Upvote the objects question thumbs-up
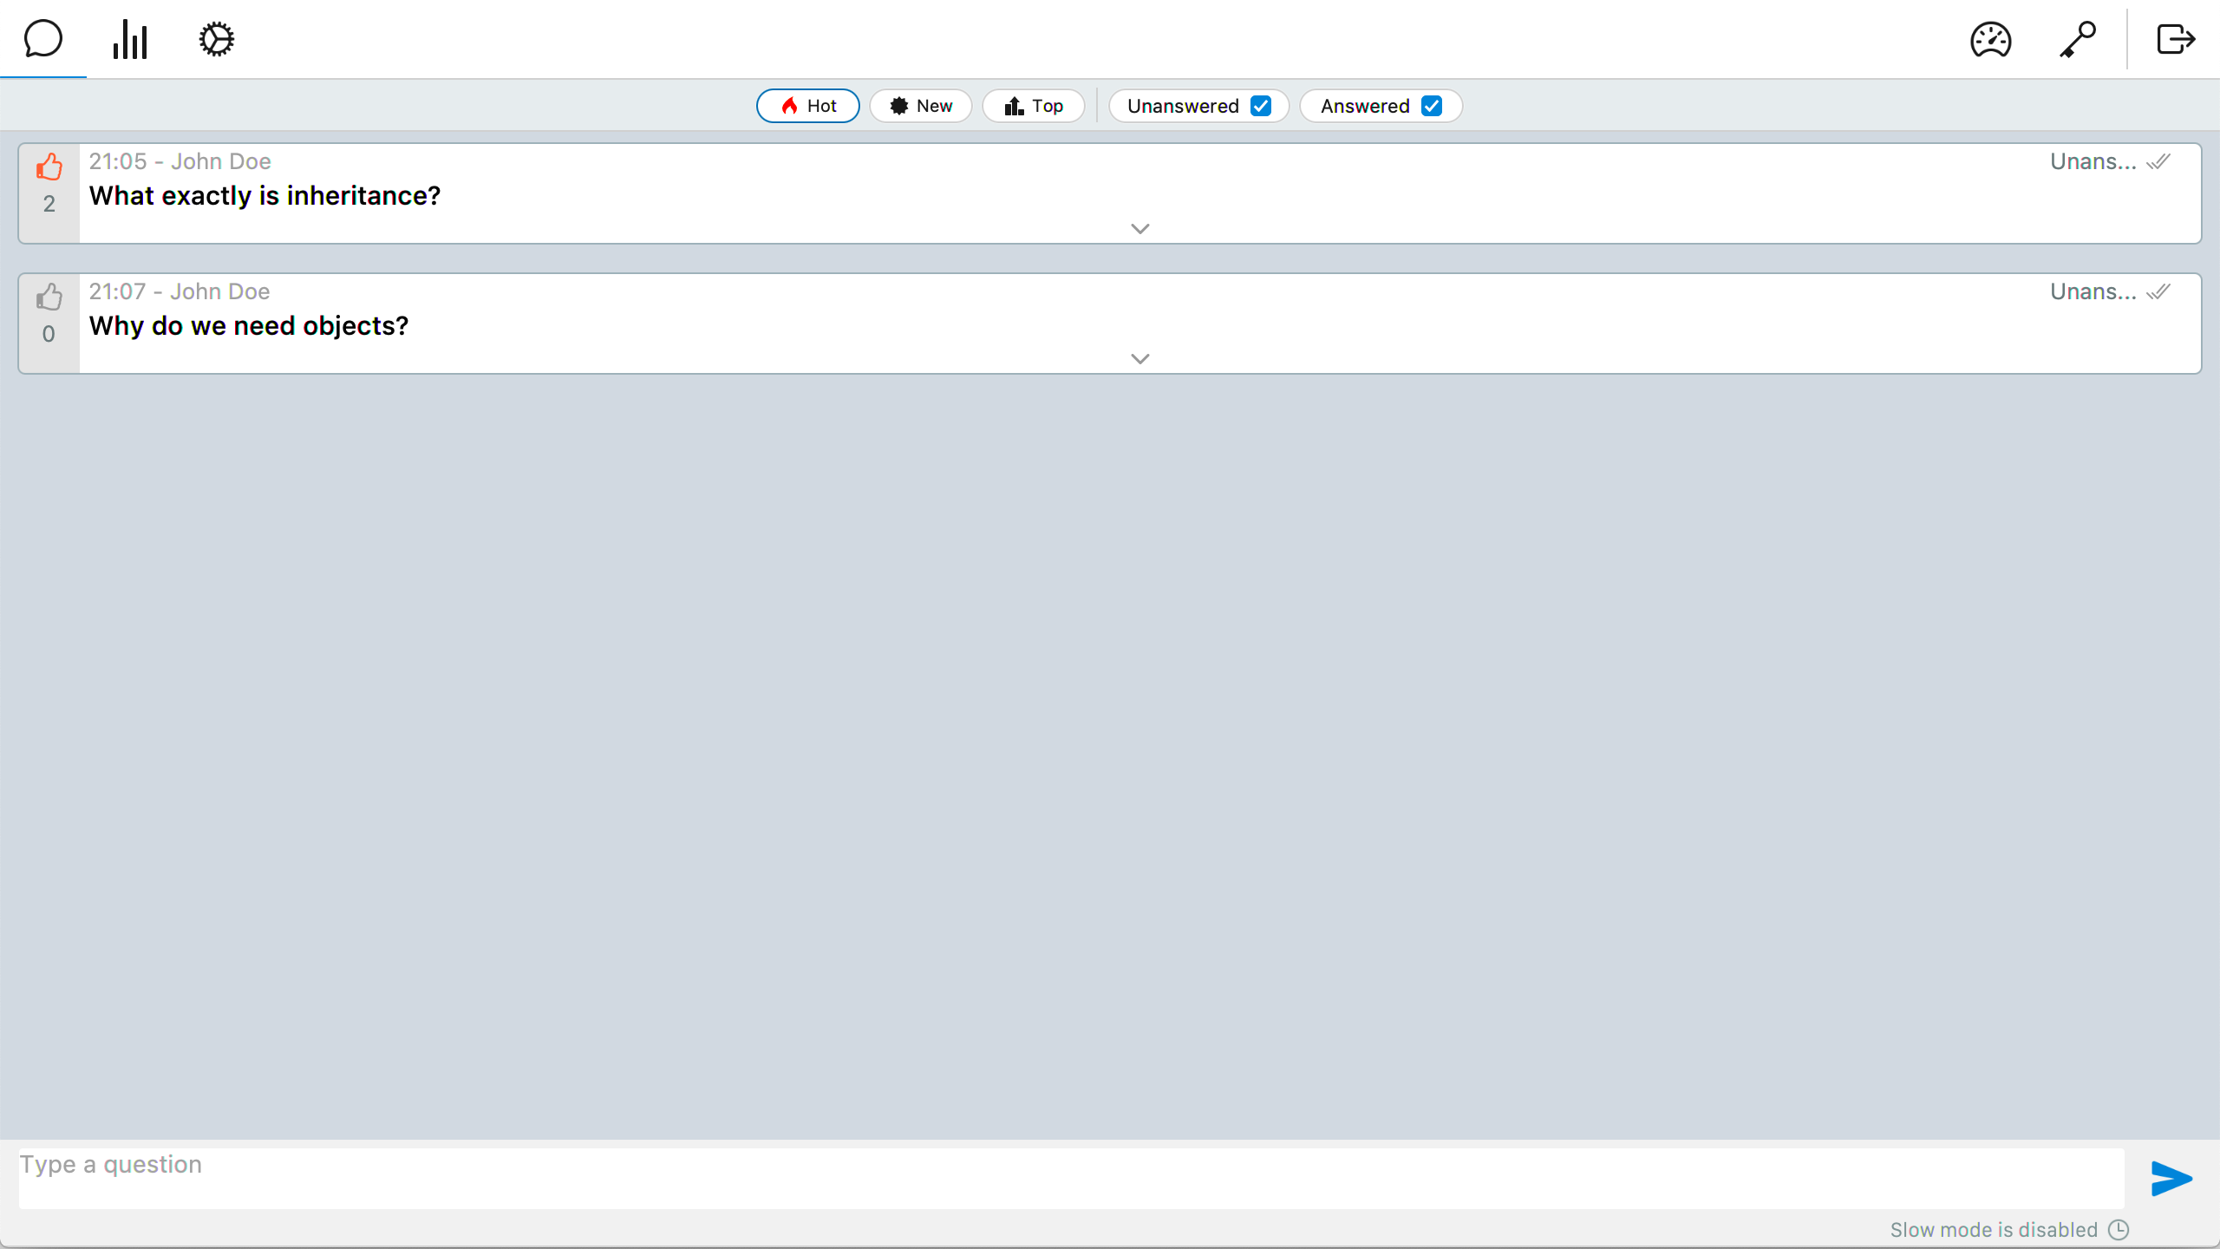 point(49,297)
